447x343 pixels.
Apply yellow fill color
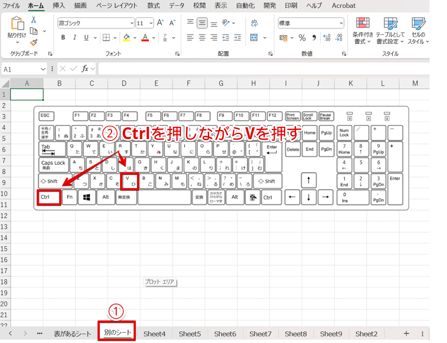point(127,37)
